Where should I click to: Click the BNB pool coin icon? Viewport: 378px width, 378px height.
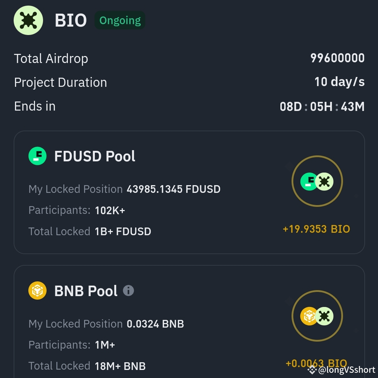[37, 290]
